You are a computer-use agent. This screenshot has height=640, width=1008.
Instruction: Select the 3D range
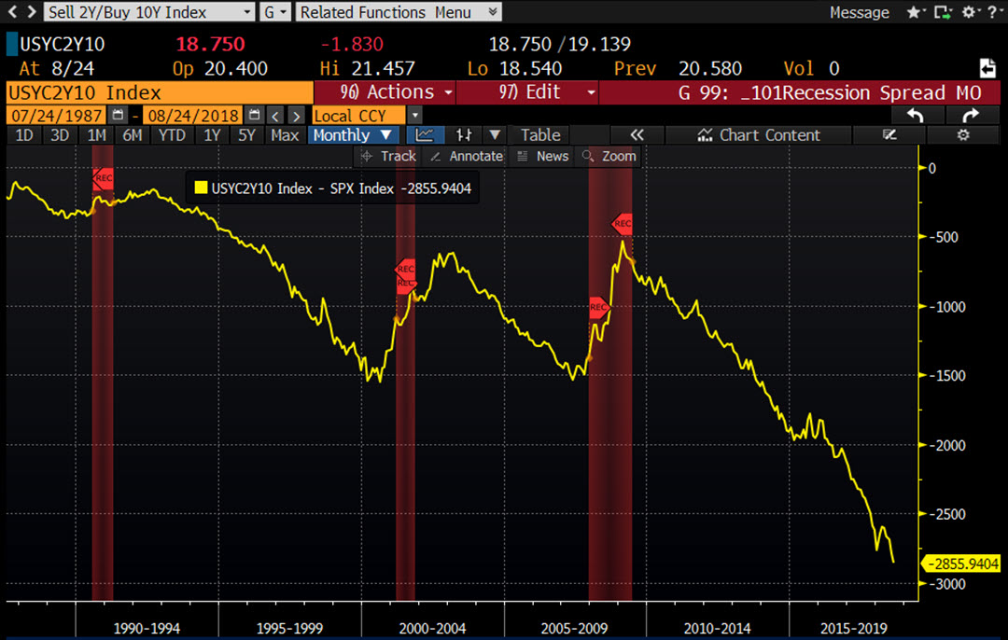(59, 135)
